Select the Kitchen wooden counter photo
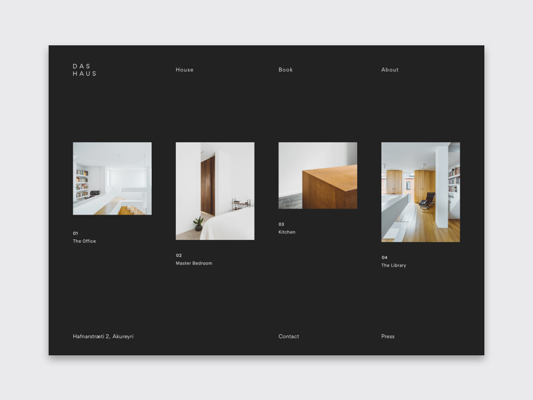Viewport: 533px width, 400px height. (x=318, y=175)
